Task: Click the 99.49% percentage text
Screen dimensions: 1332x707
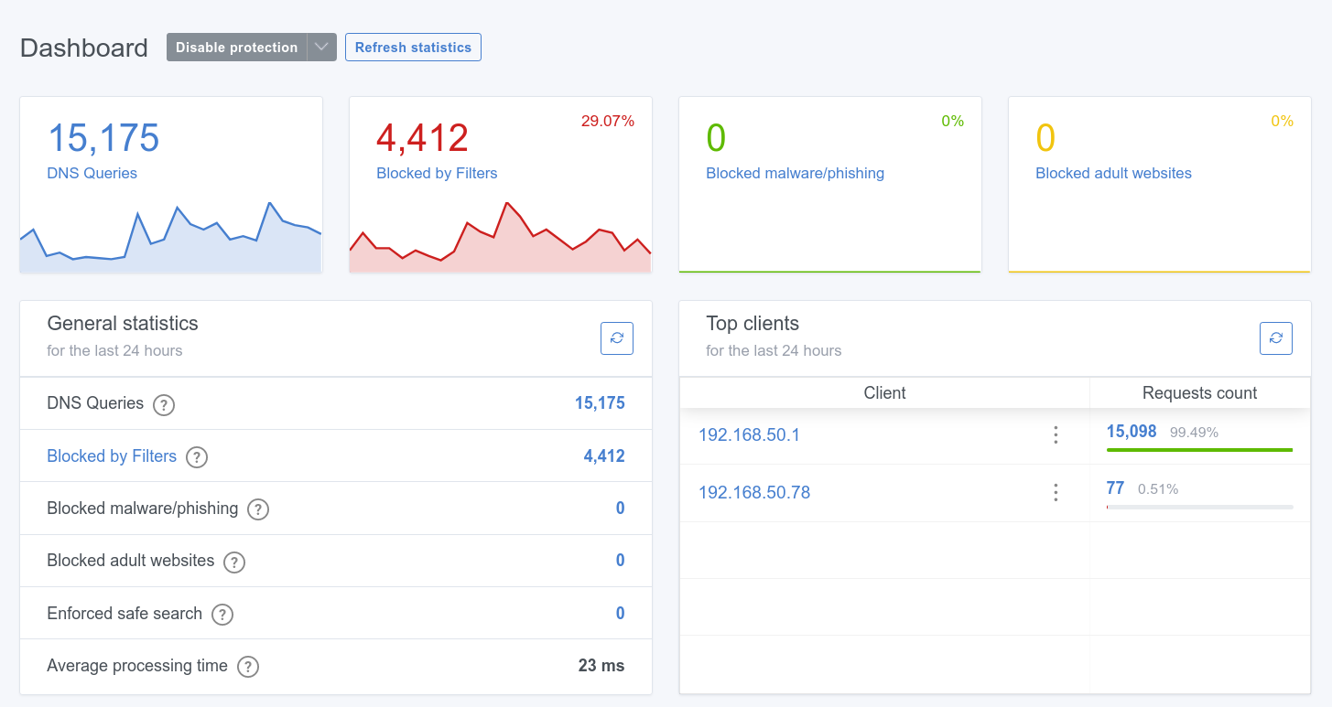Action: tap(1194, 433)
